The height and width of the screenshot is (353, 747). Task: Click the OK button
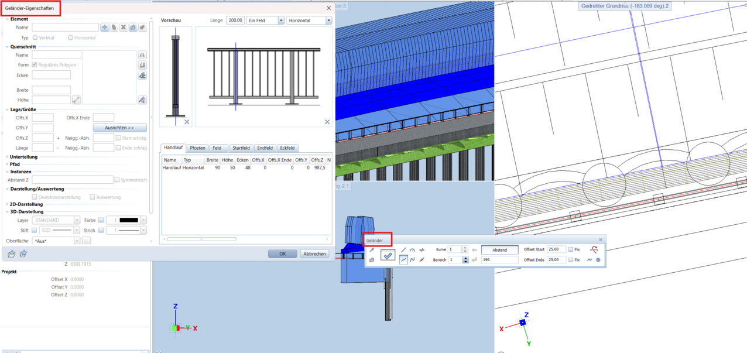tap(282, 253)
